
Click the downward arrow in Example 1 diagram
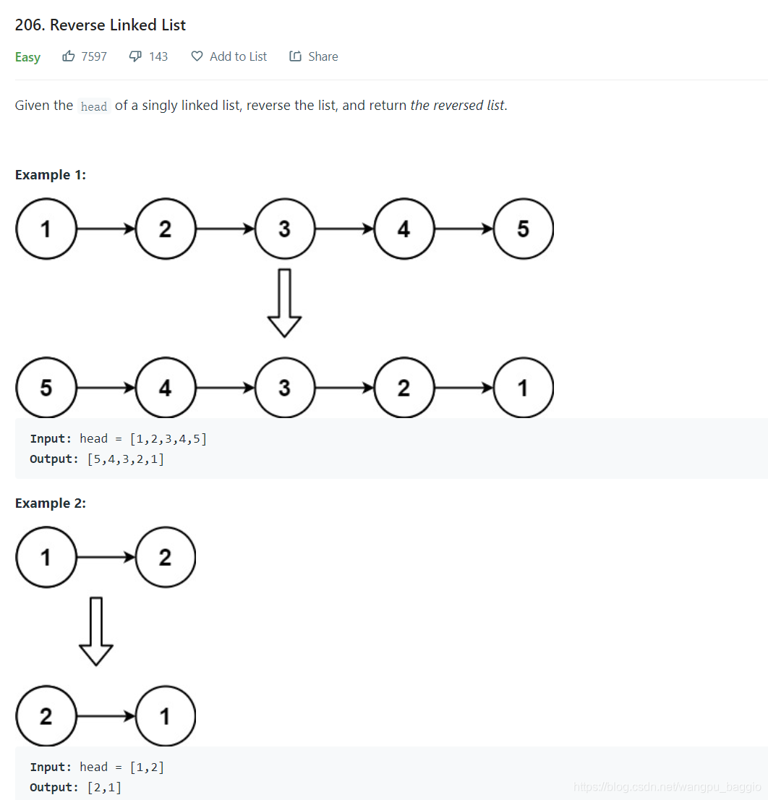click(285, 300)
